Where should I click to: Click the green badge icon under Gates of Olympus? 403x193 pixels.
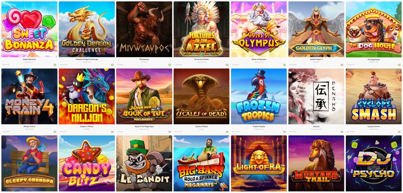point(285,65)
